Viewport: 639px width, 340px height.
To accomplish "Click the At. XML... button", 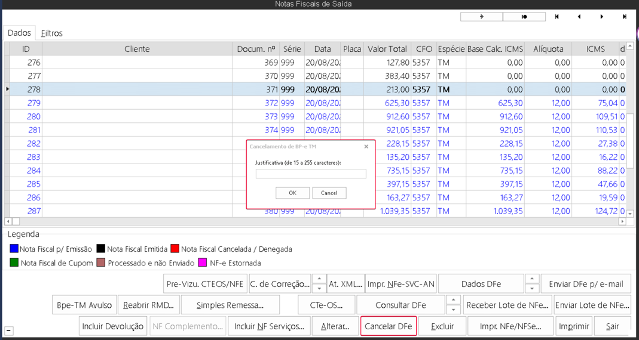I will point(346,284).
